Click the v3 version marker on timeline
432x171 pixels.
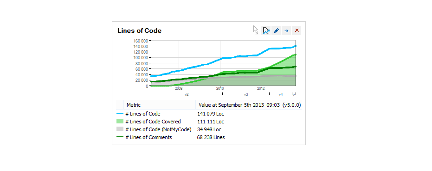(x=246, y=94)
